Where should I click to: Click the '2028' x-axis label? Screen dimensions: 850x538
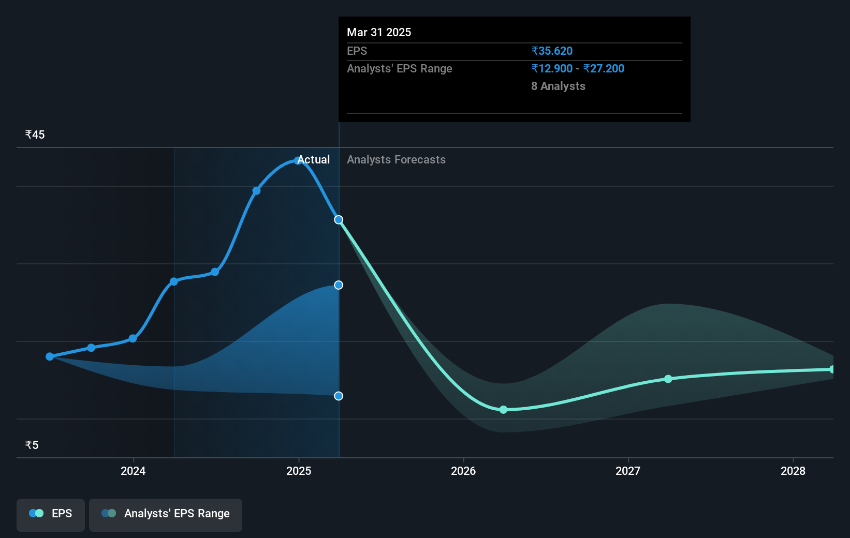click(x=793, y=471)
